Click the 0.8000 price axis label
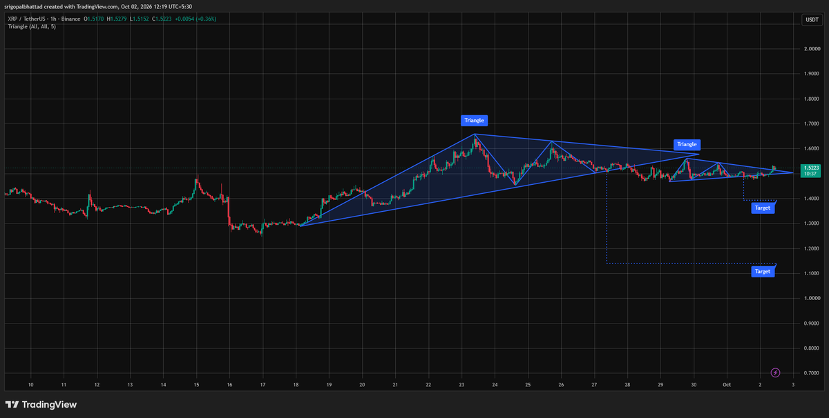829x418 pixels. 811,348
